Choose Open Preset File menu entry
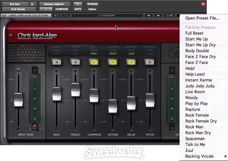This screenshot has width=228, height=161. pos(202,18)
